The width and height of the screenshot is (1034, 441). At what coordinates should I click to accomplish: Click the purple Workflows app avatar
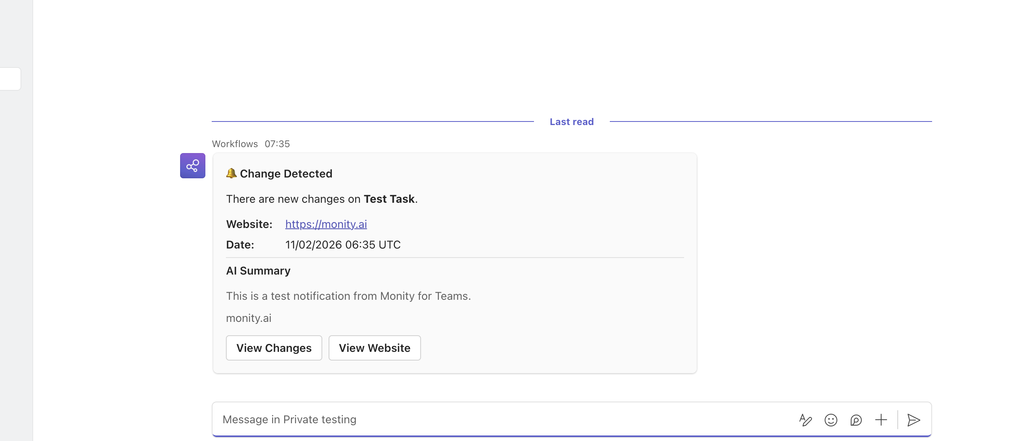(x=192, y=165)
